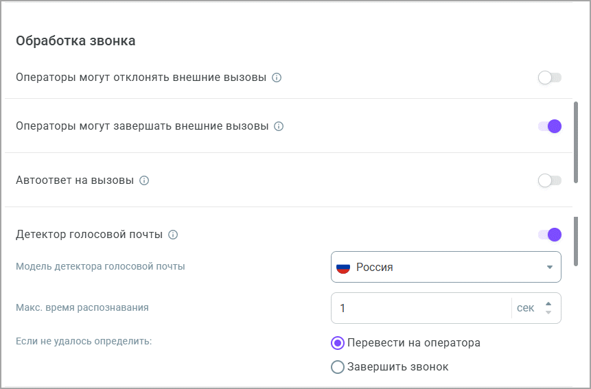Turn on the 'Автоответ на вызовы' toggle

pos(550,180)
